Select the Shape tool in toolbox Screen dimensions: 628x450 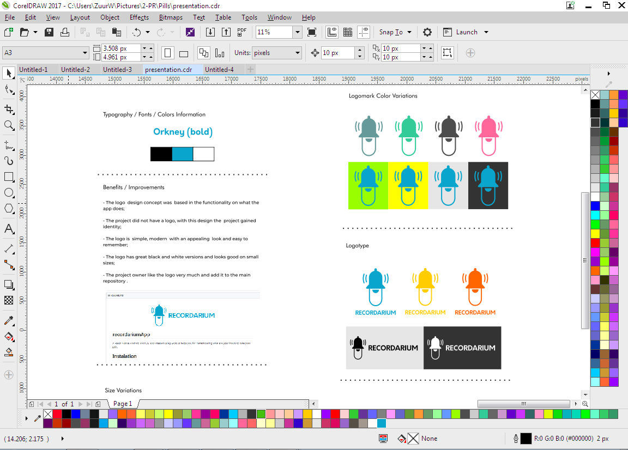[x=9, y=90]
